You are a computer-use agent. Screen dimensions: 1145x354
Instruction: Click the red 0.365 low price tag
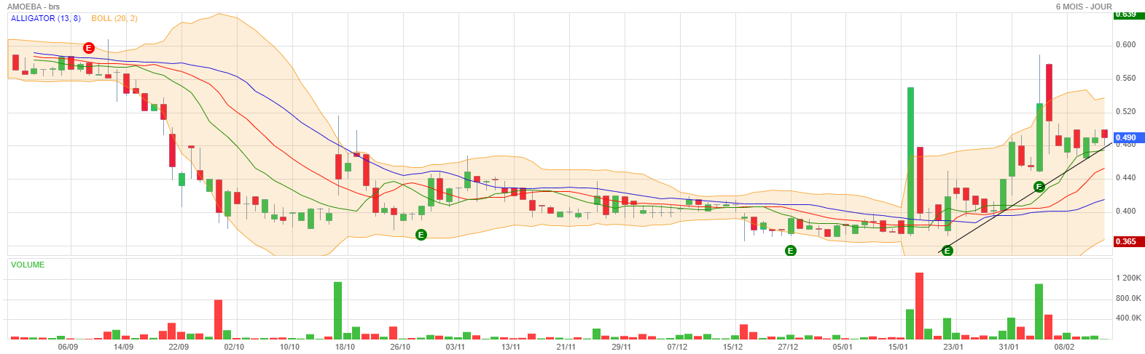(x=1129, y=241)
